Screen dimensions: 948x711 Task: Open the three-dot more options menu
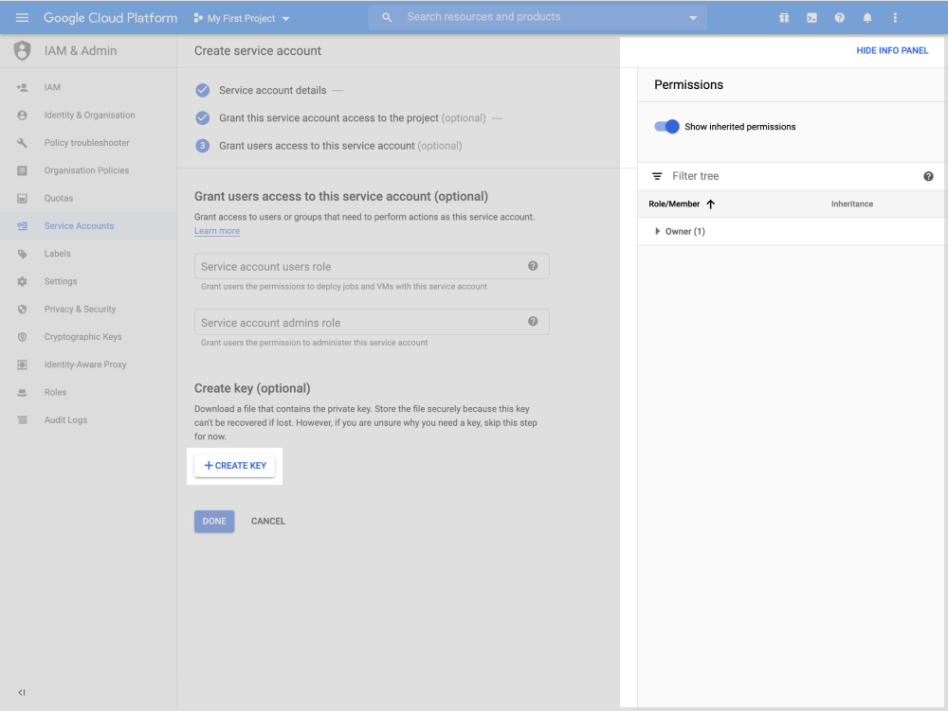[x=895, y=18]
